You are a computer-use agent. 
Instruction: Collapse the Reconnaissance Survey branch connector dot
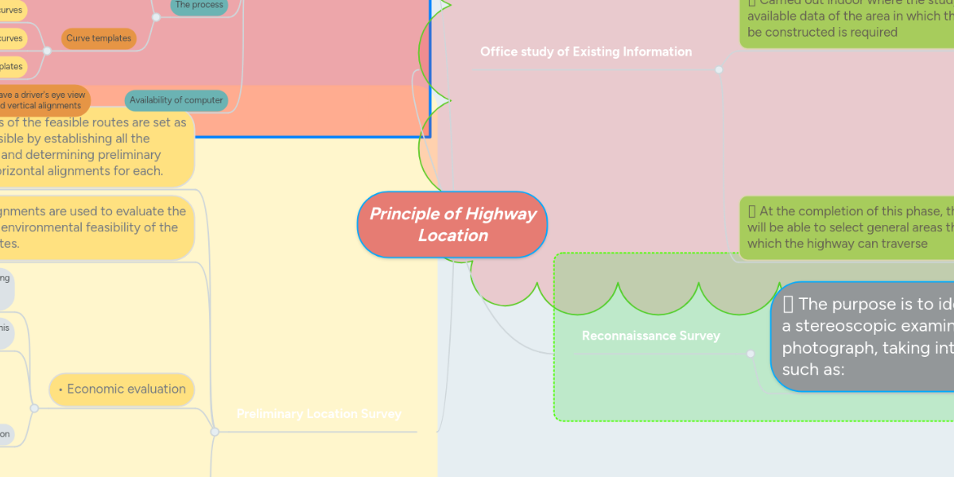point(750,354)
